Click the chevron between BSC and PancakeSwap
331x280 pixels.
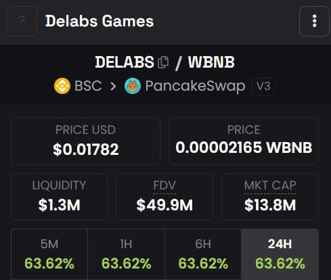click(x=113, y=86)
